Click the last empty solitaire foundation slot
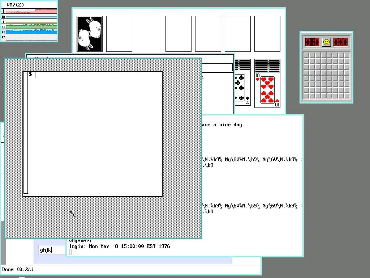This screenshot has width=370, height=278. point(267,34)
